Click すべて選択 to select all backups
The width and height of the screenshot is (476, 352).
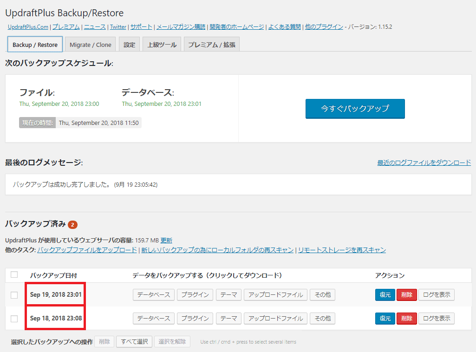tap(134, 341)
